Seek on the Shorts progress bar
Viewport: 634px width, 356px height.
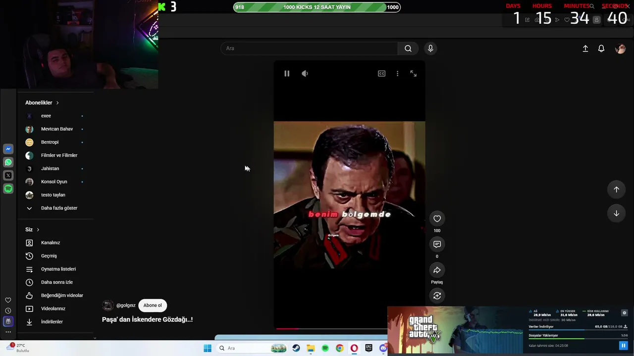(331, 328)
